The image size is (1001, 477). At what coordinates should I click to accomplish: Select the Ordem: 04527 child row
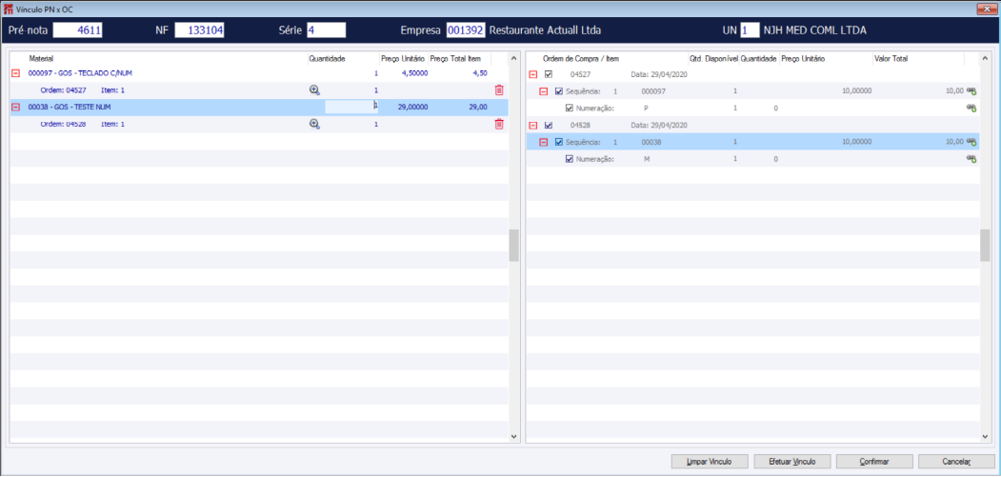click(259, 90)
